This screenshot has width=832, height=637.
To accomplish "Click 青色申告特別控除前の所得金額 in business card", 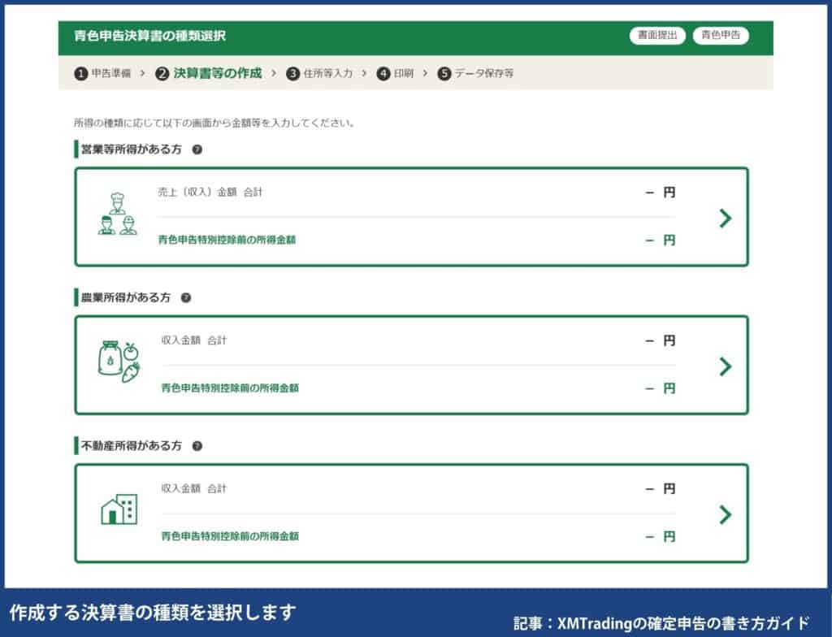I will coord(227,240).
